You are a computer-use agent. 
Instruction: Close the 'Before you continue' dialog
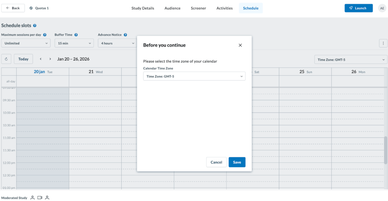240,45
